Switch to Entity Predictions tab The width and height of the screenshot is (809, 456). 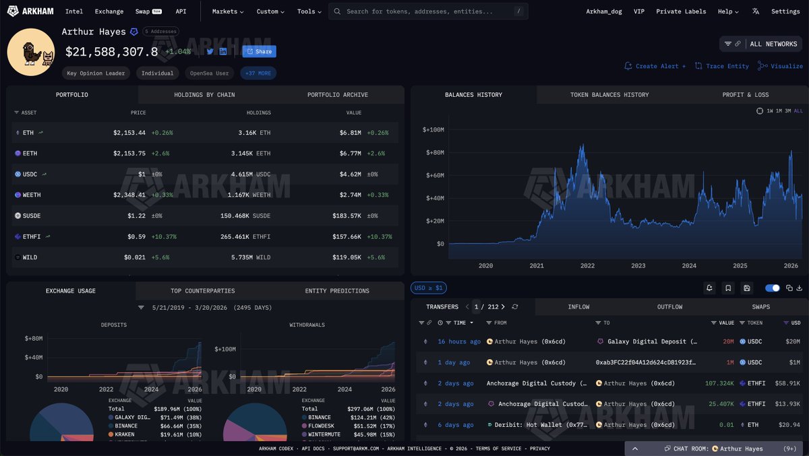coord(337,291)
